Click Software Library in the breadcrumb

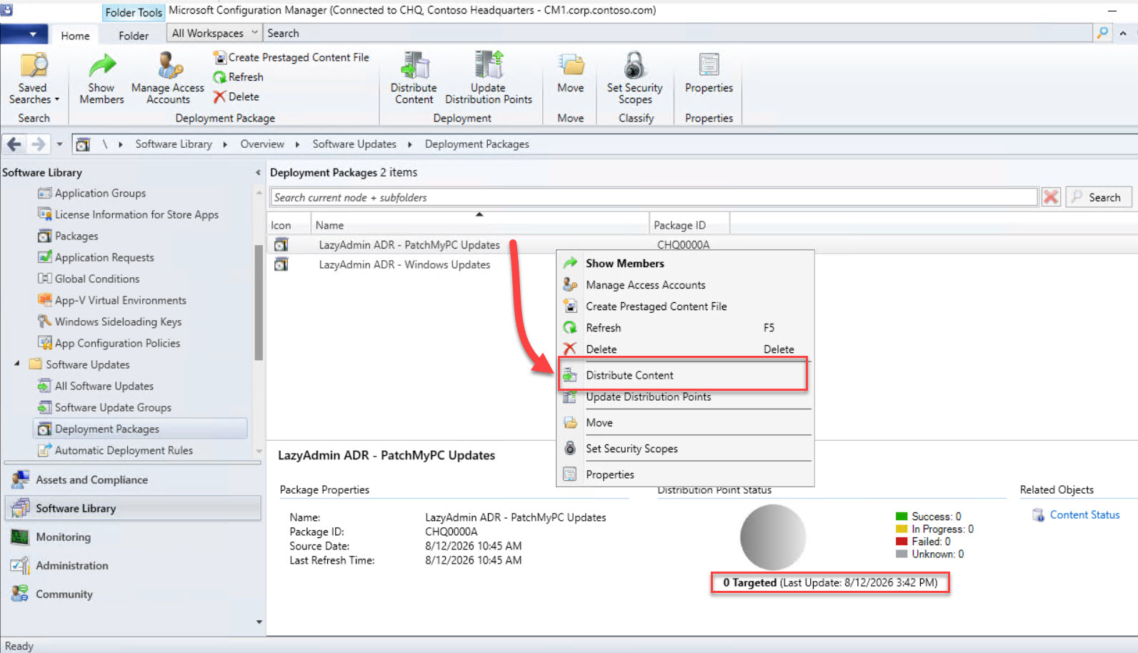click(174, 144)
